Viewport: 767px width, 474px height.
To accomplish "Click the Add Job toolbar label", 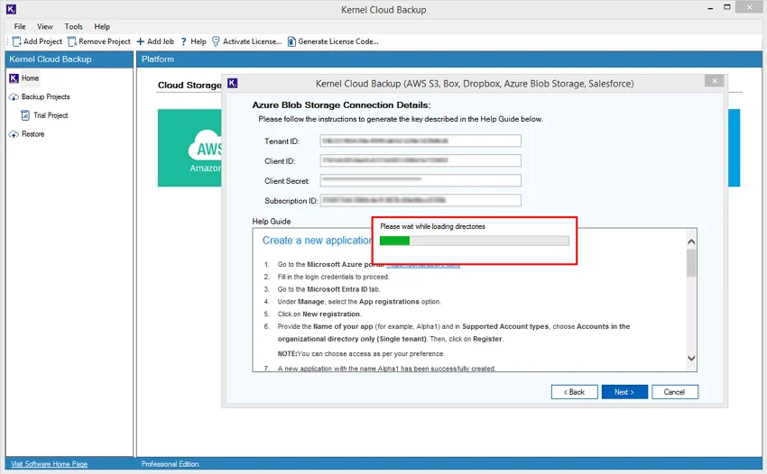I will [161, 41].
